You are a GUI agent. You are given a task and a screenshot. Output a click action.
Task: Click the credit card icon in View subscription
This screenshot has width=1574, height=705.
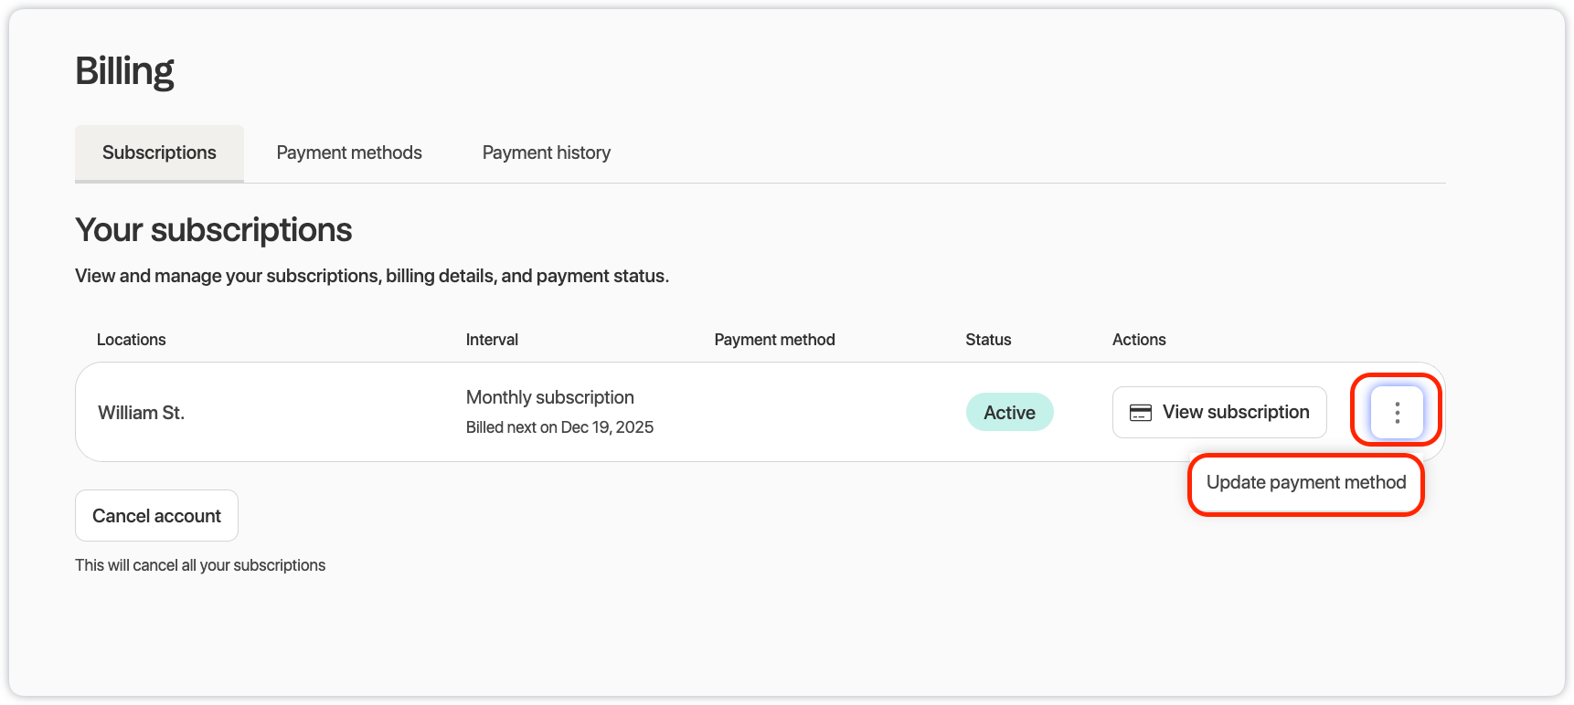coord(1140,413)
